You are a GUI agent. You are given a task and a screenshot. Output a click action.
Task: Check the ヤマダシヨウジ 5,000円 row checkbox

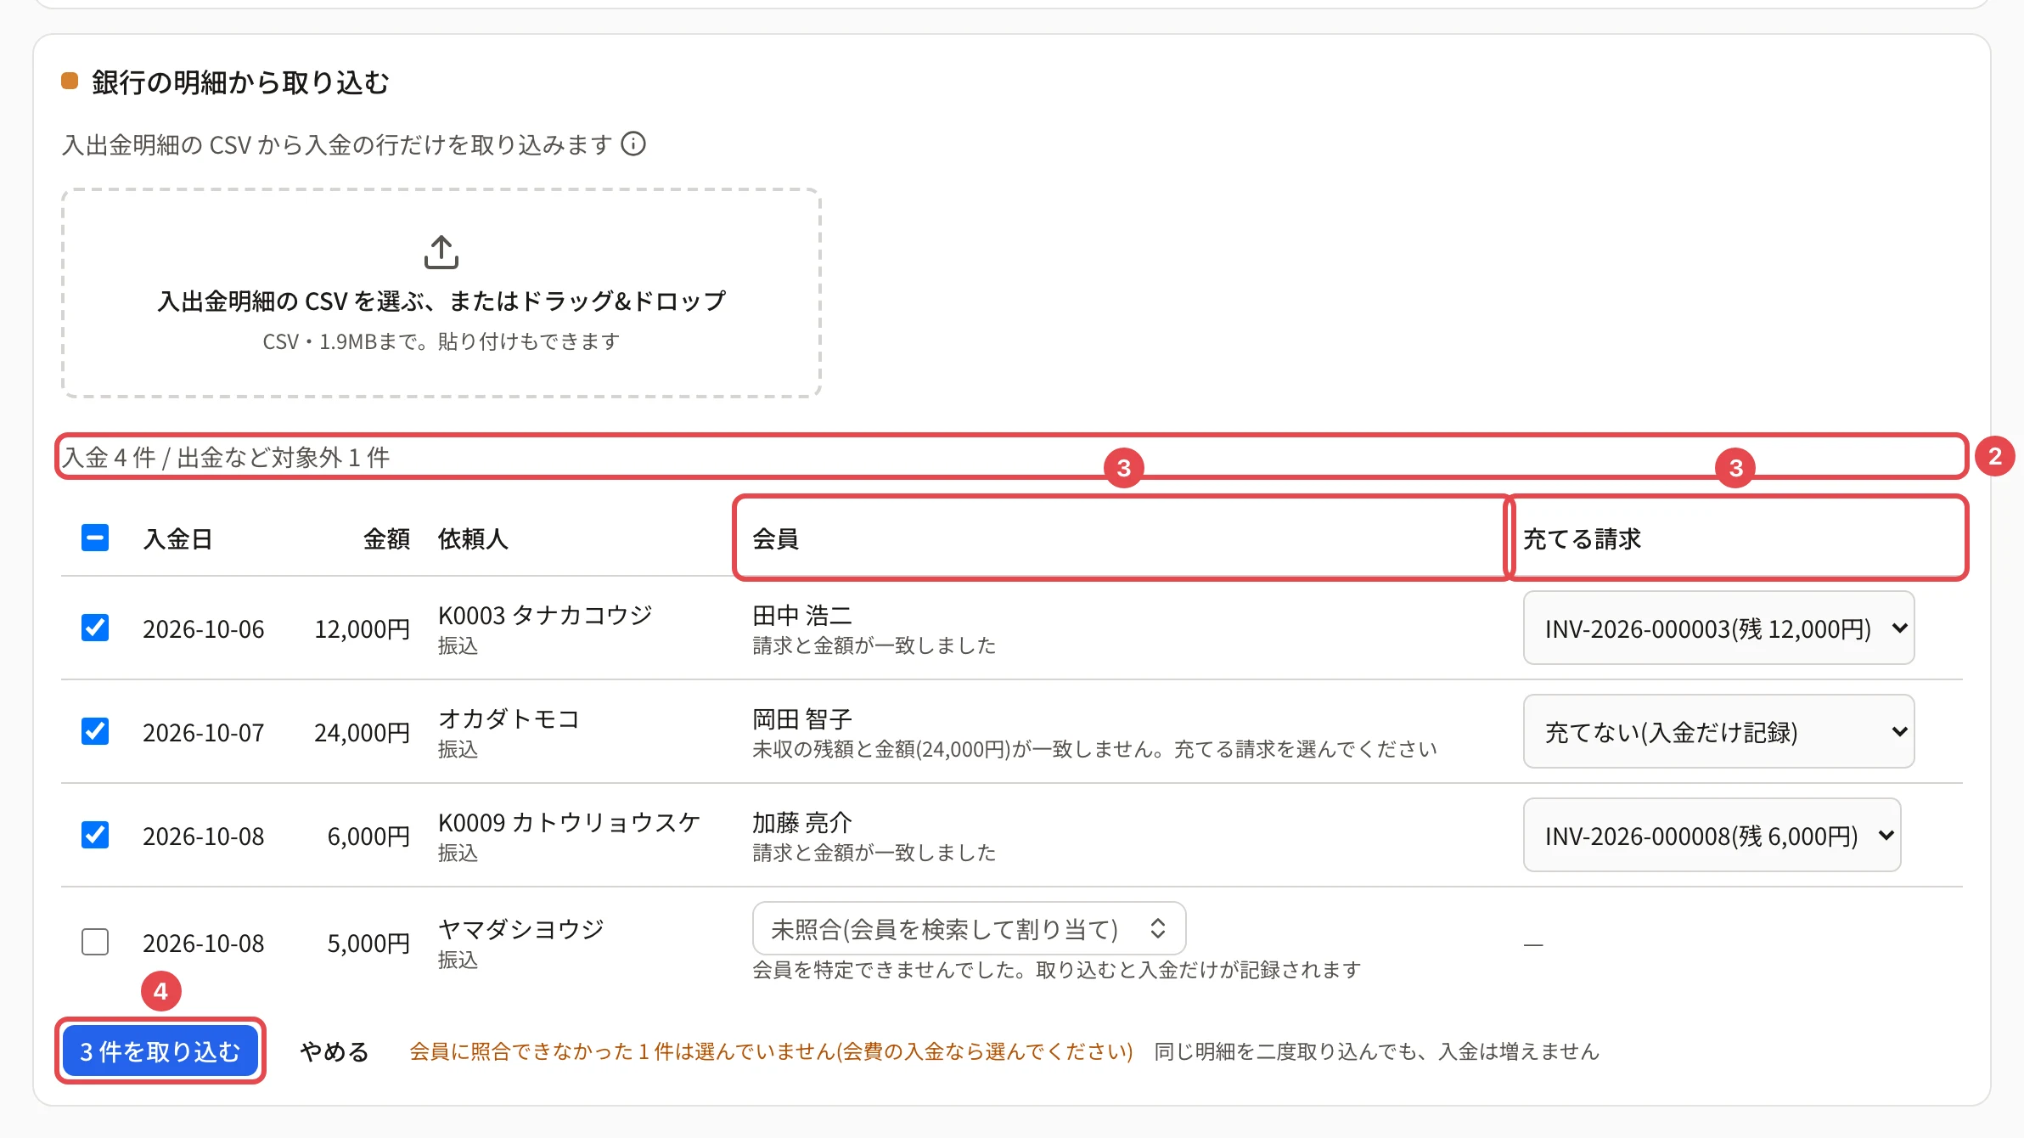[x=95, y=942]
